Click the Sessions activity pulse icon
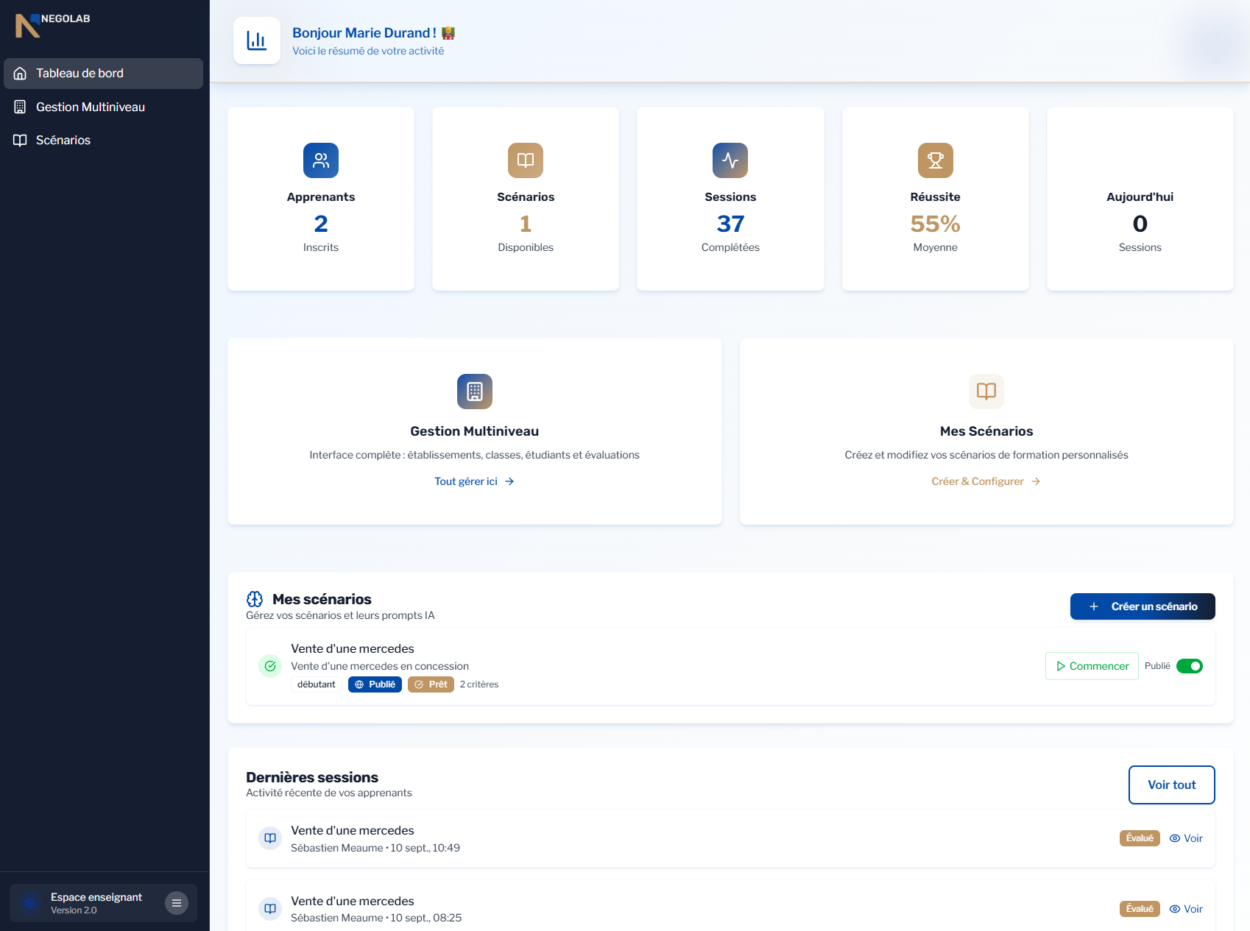This screenshot has height=931, width=1250. (730, 160)
